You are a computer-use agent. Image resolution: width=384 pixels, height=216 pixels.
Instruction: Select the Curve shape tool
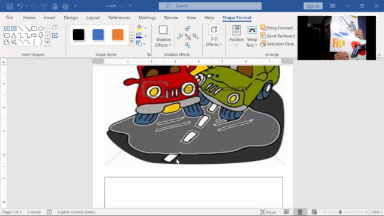pyautogui.click(x=28, y=43)
